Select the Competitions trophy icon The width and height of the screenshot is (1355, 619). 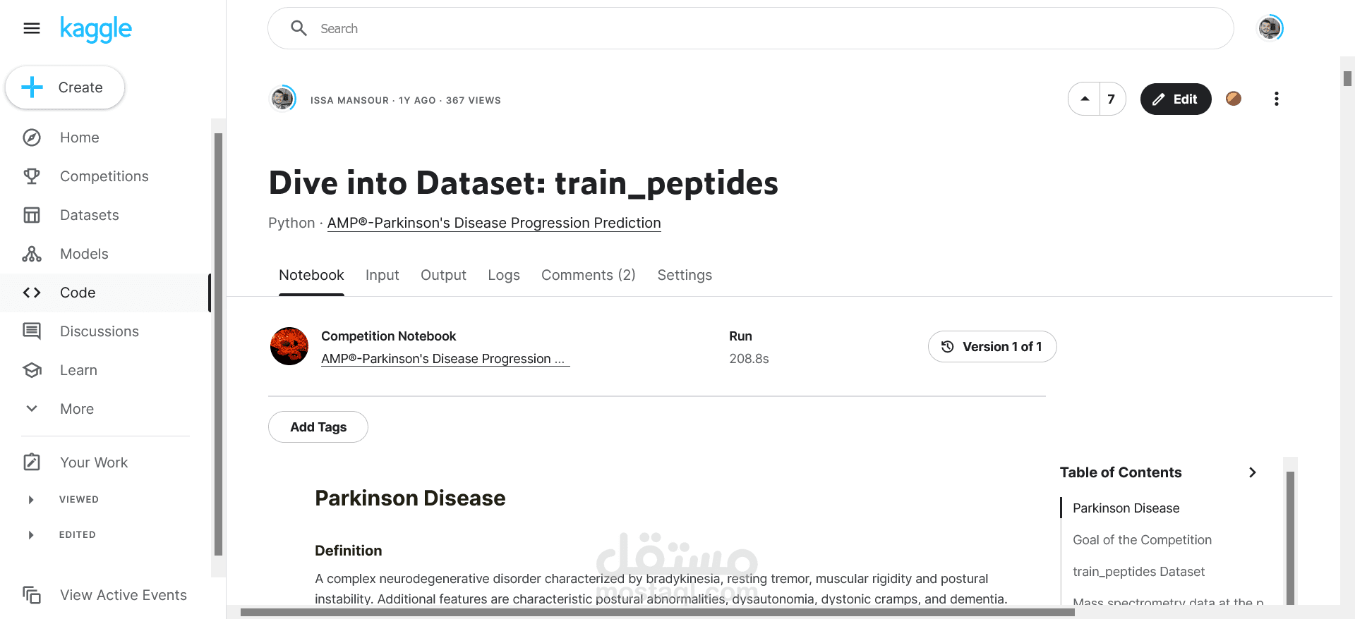pyautogui.click(x=32, y=176)
